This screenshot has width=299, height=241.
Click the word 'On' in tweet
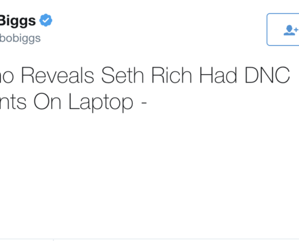click(47, 102)
